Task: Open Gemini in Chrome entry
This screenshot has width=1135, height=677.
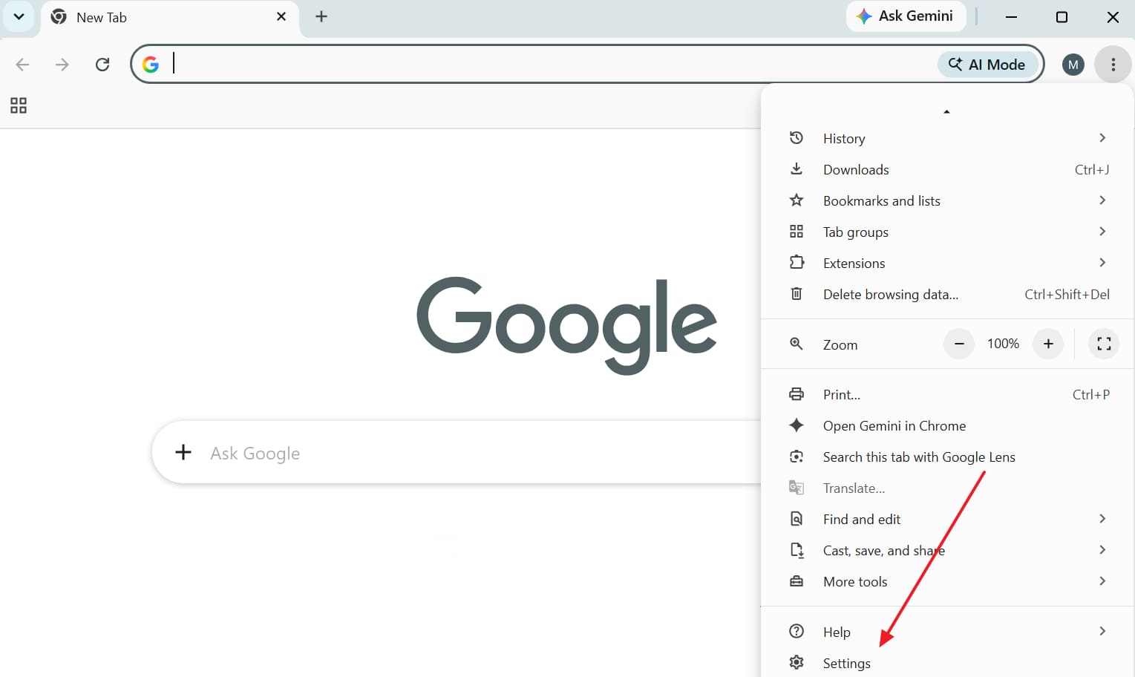Action: (948, 425)
